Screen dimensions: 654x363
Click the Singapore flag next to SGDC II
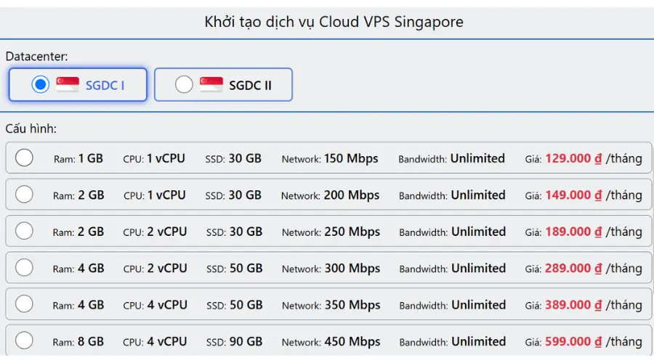(211, 85)
